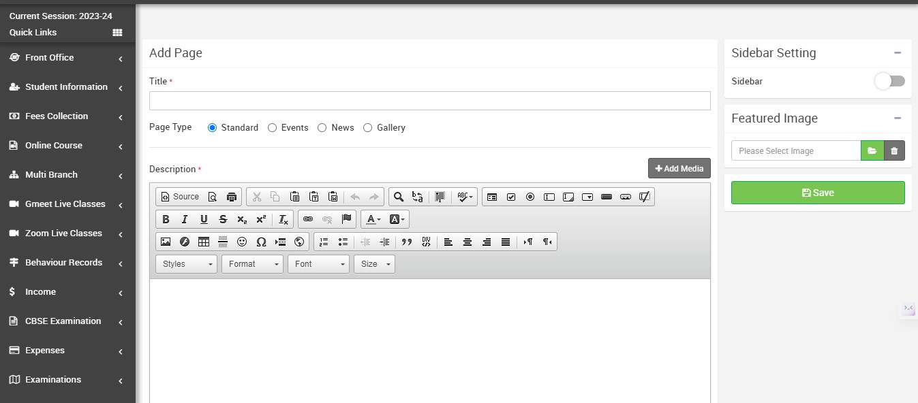Click the Add Media button
The height and width of the screenshot is (403, 918).
[679, 168]
